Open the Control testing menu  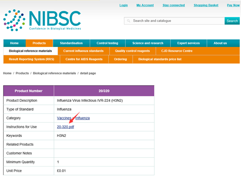pos(107,43)
